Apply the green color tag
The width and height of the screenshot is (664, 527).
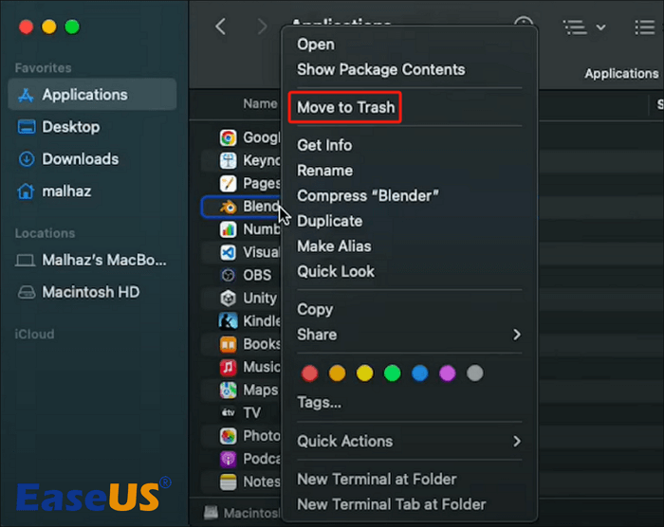pyautogui.click(x=392, y=373)
